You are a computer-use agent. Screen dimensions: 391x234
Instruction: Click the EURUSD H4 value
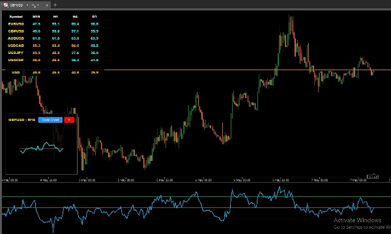click(75, 24)
